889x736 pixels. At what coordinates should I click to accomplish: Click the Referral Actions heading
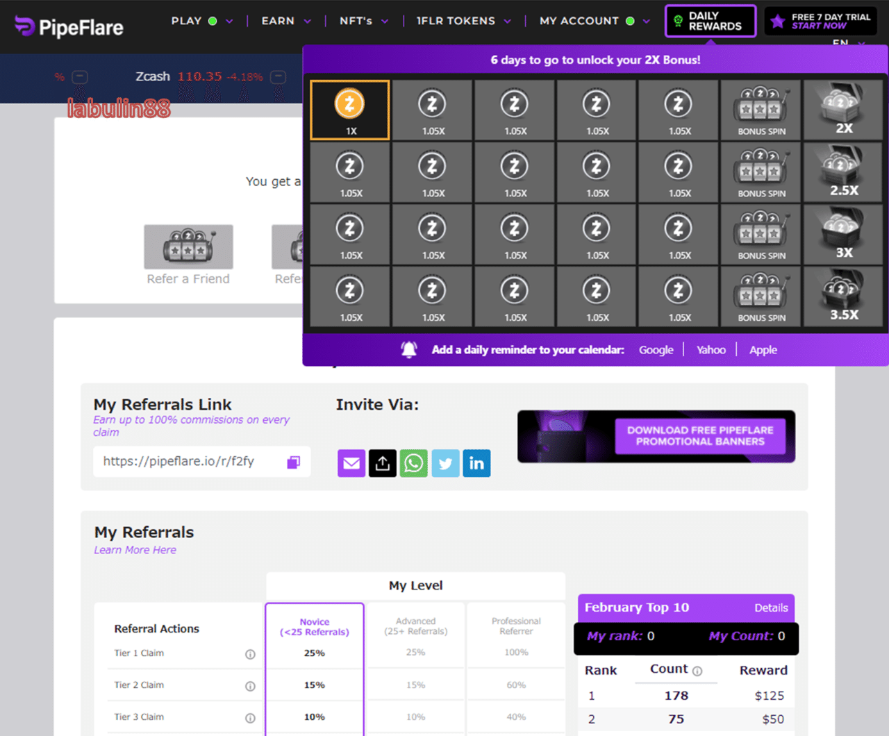tap(156, 628)
